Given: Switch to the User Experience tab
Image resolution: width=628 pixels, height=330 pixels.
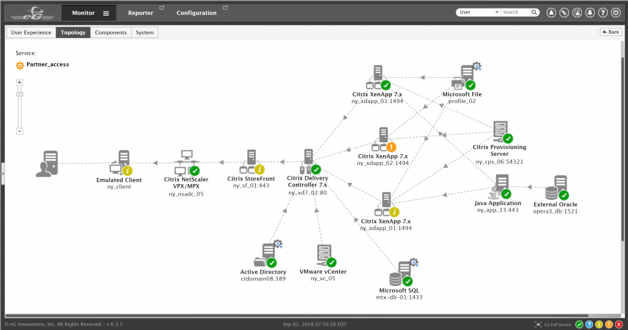Looking at the screenshot, I should click(x=31, y=33).
